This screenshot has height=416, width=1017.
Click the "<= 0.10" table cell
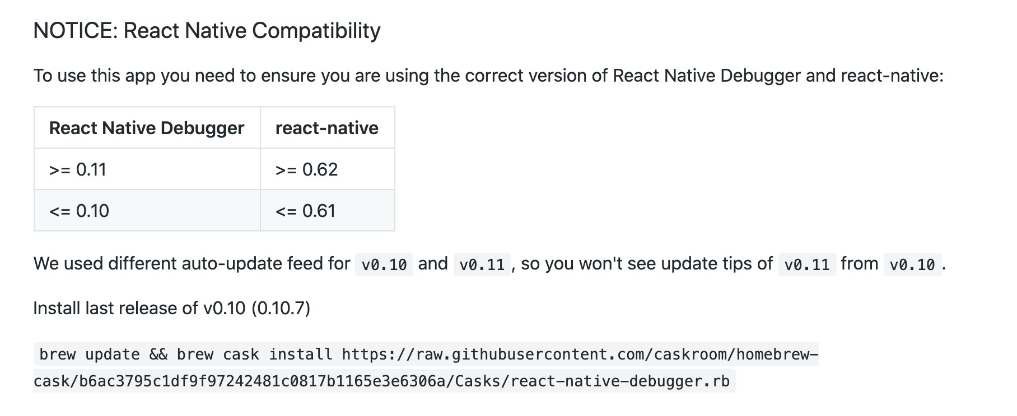pyautogui.click(x=79, y=211)
